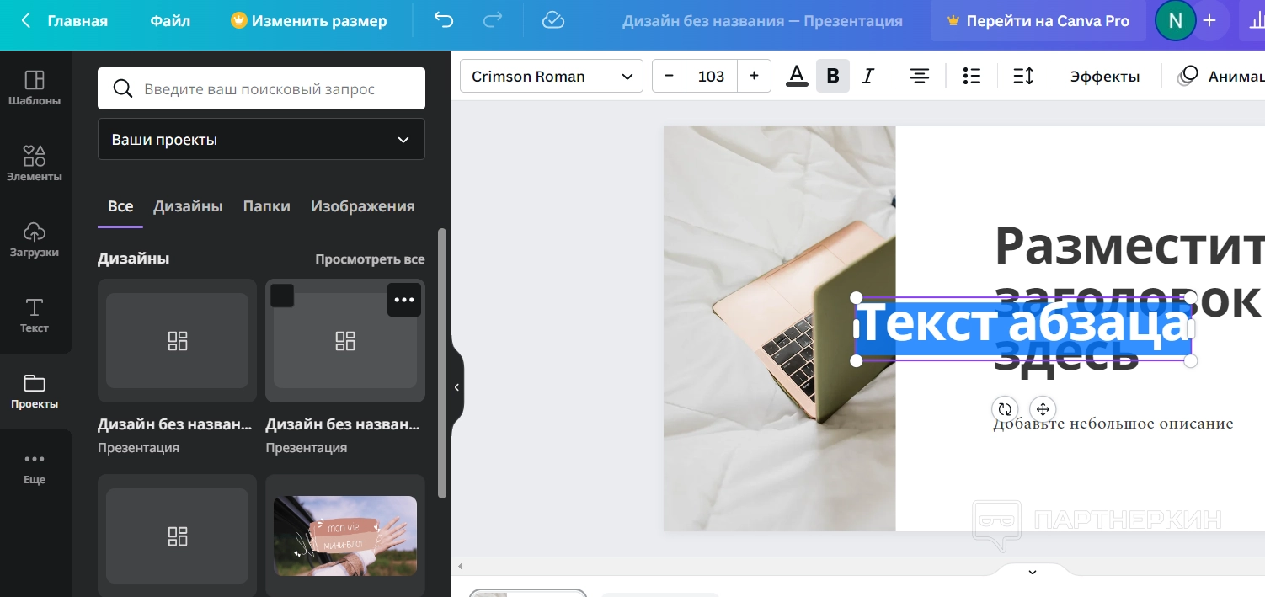
Task: Change text alignment
Action: click(x=920, y=77)
